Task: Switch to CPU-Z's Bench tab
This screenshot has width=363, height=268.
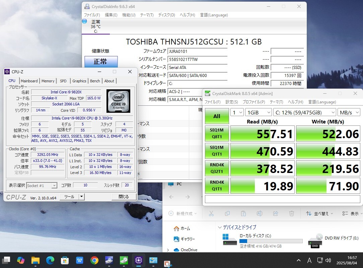Action: (x=95, y=81)
